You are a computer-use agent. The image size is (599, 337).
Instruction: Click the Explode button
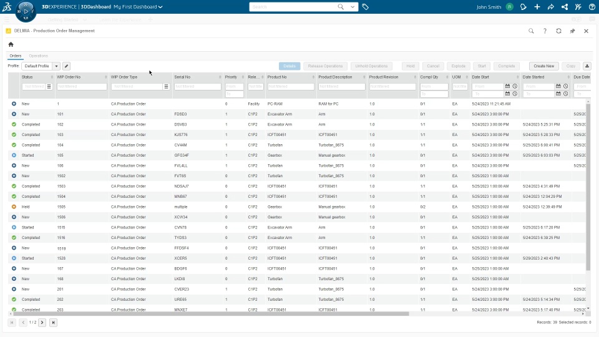pos(459,66)
